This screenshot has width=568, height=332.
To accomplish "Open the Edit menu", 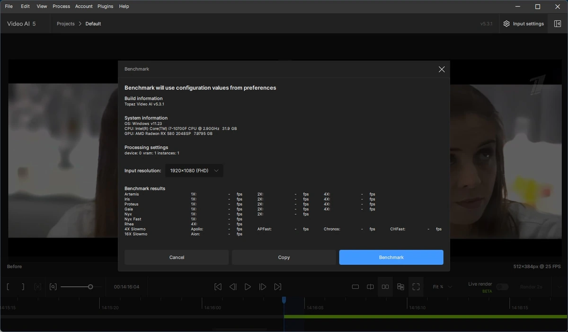I will pyautogui.click(x=25, y=6).
